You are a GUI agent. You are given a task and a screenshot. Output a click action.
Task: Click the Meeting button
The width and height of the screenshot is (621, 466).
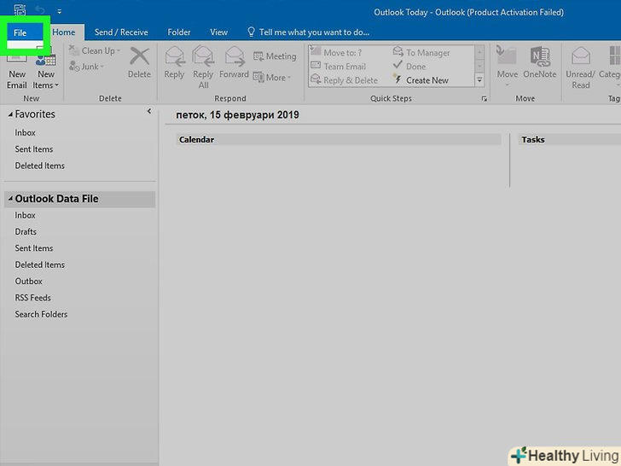point(275,56)
